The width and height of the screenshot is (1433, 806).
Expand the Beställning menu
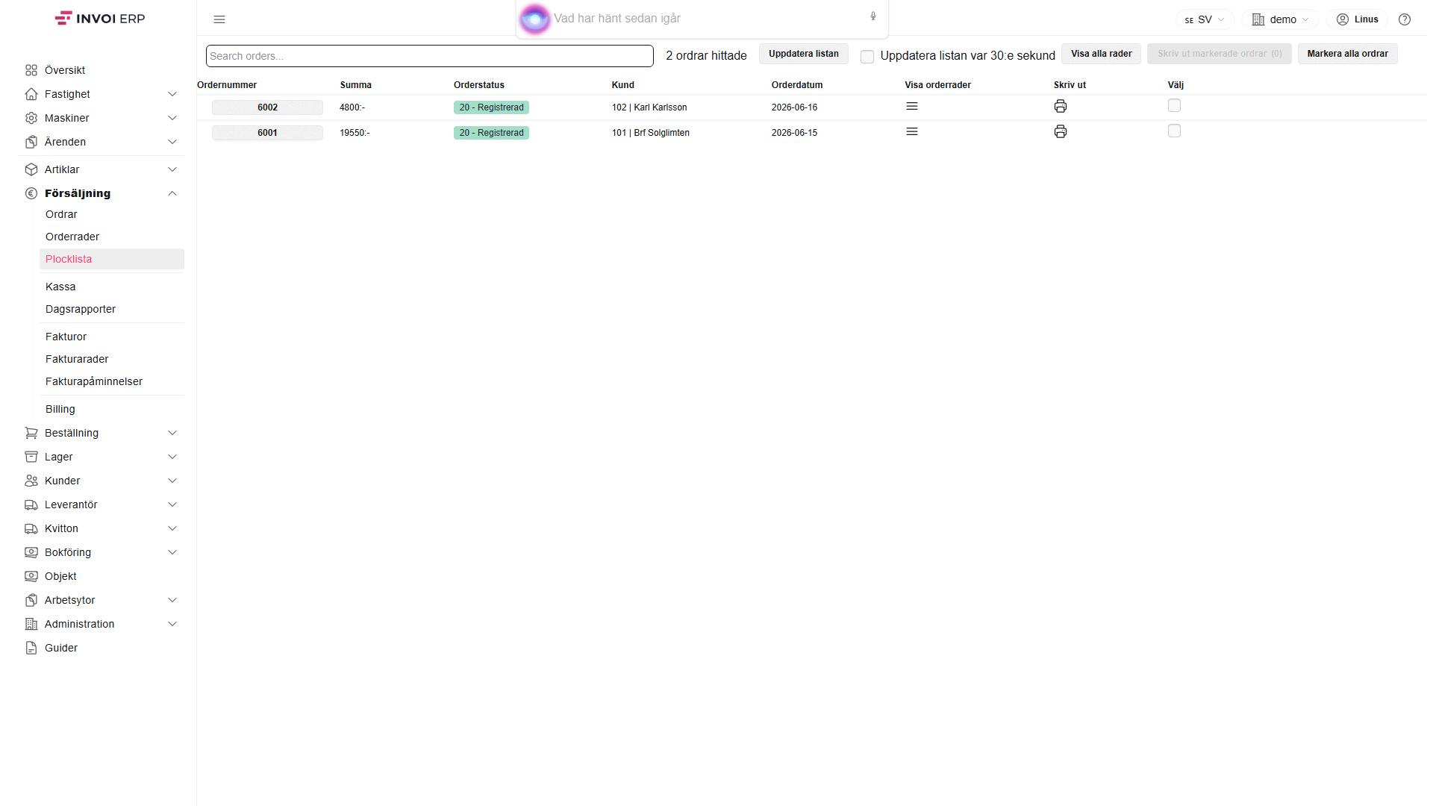pos(102,433)
